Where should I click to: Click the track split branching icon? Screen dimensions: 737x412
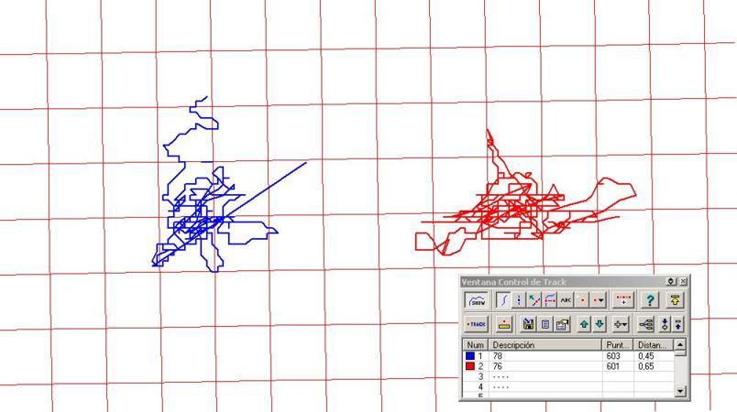[x=647, y=324]
